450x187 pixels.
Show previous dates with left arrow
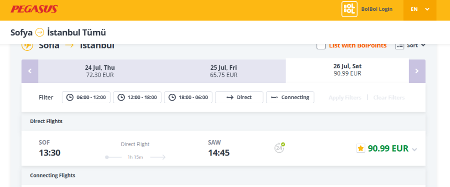click(30, 71)
